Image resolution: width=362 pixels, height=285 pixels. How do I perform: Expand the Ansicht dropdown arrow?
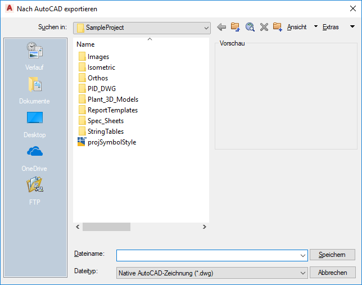coord(316,26)
